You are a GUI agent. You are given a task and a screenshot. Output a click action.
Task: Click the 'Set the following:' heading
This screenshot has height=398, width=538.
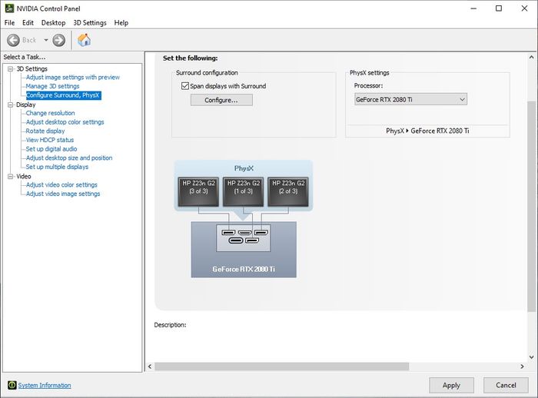point(190,58)
